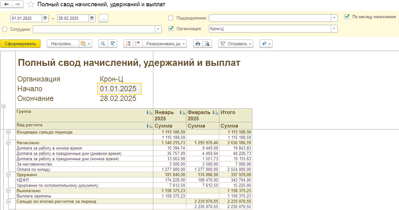Collapse all groups toolbar icon
The image size is (399, 210).
click(128, 43)
